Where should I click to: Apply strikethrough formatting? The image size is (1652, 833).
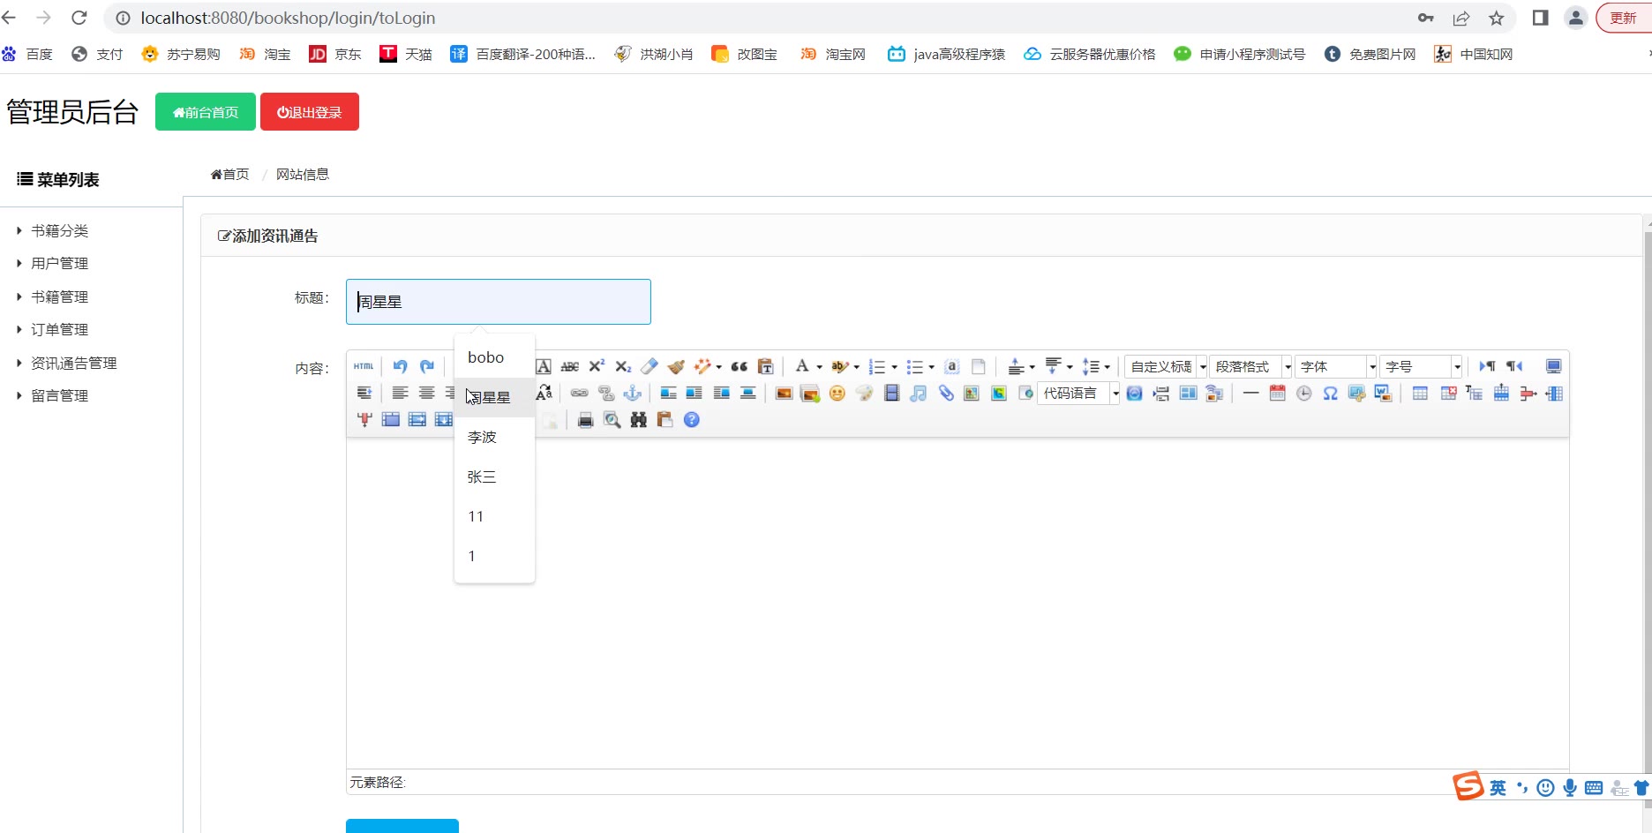point(570,366)
